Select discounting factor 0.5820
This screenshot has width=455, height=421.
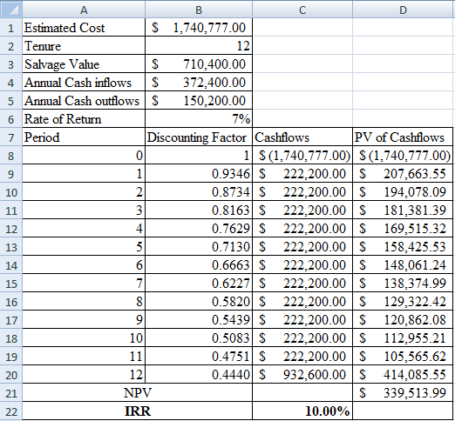(x=199, y=302)
